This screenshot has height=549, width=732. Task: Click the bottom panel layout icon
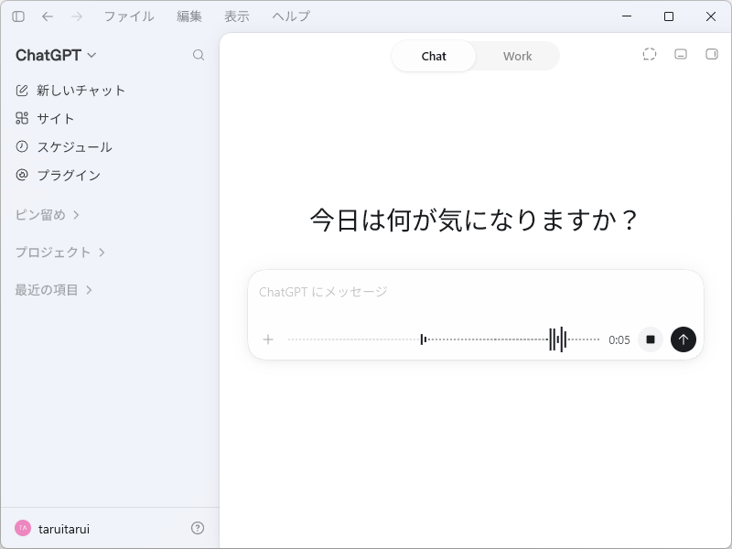tap(681, 54)
